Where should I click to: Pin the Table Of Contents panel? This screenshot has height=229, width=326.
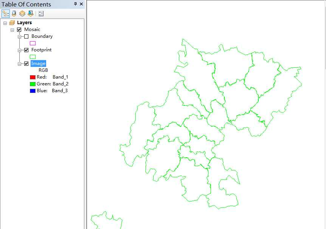(x=76, y=4)
